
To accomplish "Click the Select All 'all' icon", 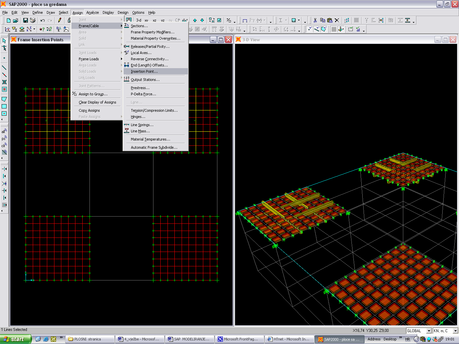I will 4,131.
